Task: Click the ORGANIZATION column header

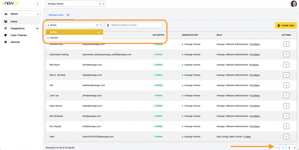Action: (190, 35)
